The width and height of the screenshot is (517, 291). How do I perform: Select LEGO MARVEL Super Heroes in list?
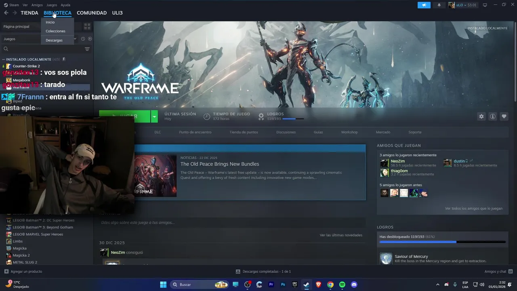coord(38,234)
